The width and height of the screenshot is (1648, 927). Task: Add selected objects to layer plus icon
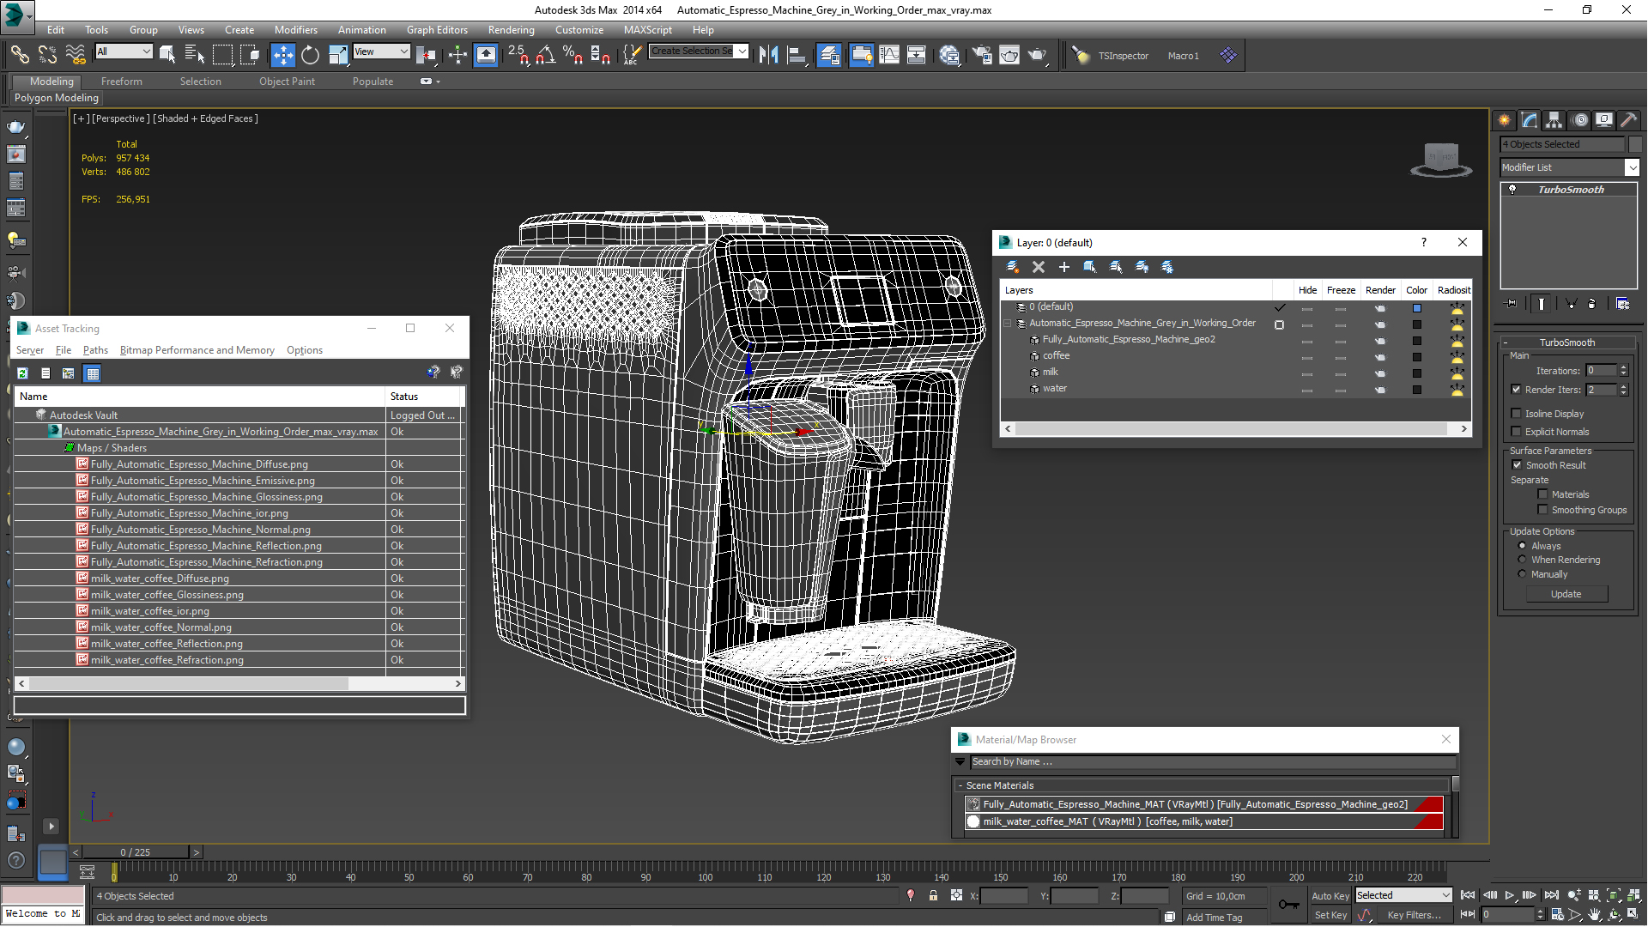tap(1064, 267)
